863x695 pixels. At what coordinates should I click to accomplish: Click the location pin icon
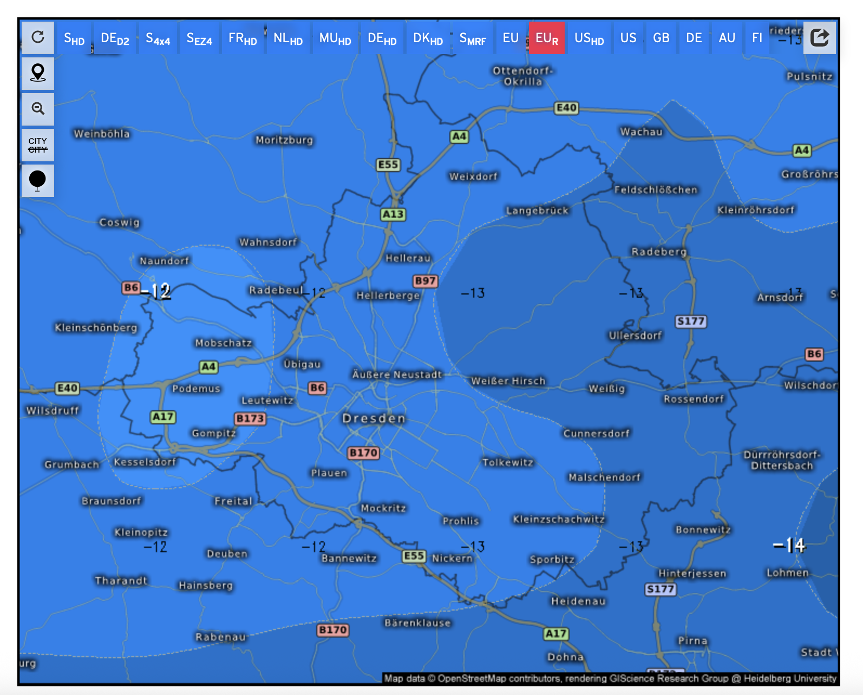(38, 73)
